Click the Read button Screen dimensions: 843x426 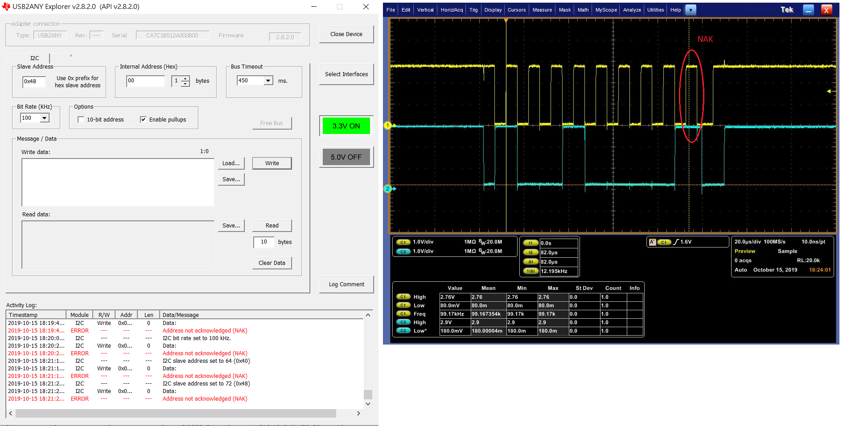272,226
